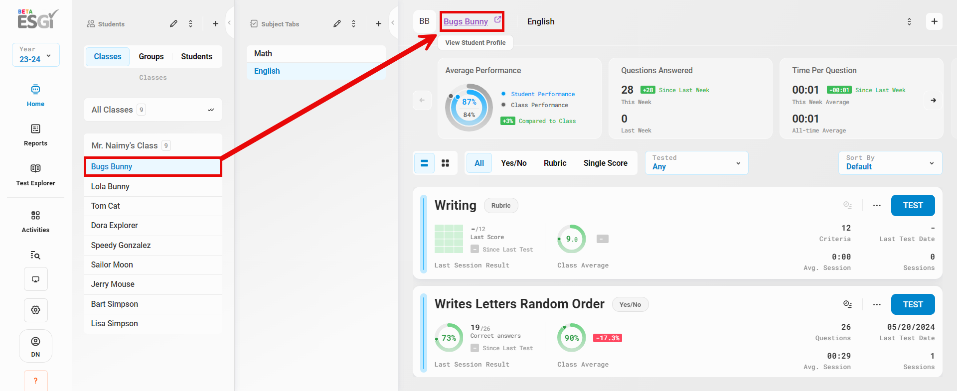Select Lola Bunny in student list

point(153,186)
